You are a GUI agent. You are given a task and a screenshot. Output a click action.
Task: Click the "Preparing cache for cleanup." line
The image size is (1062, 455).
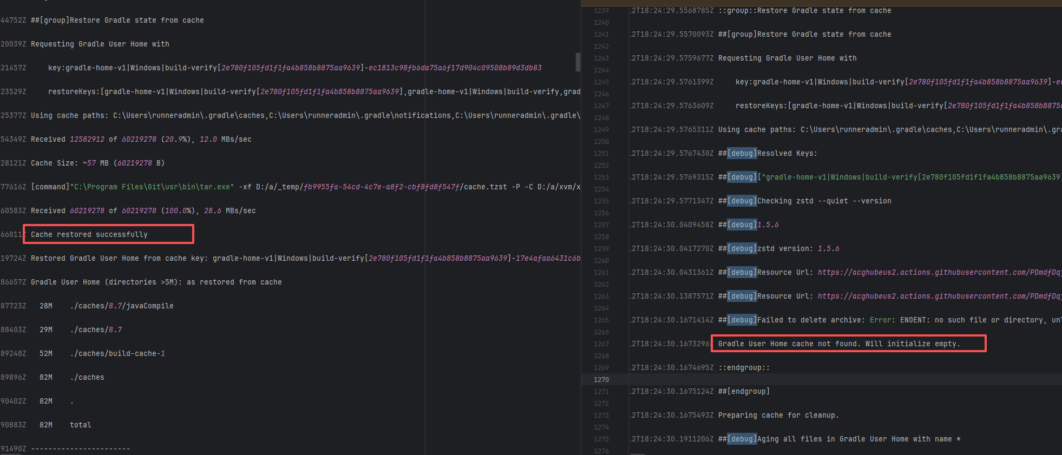[x=778, y=415]
